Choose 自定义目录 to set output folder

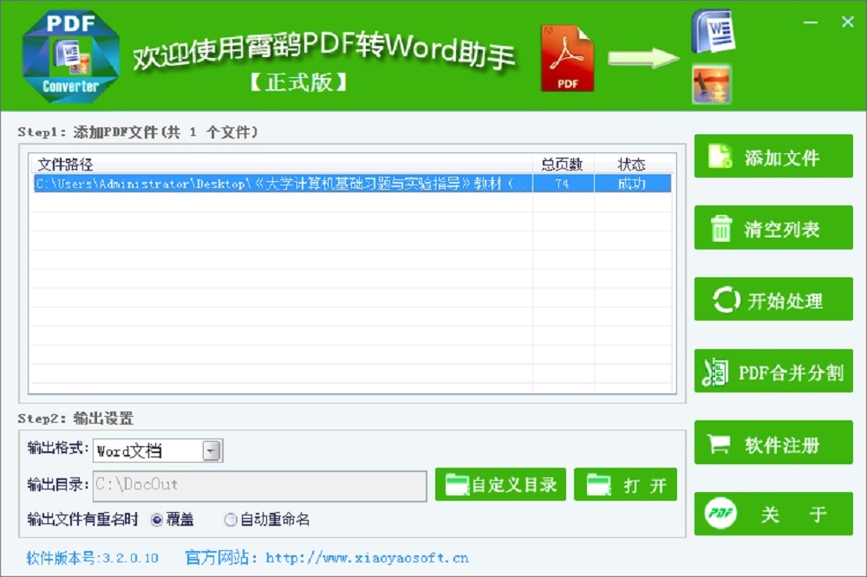pos(500,484)
